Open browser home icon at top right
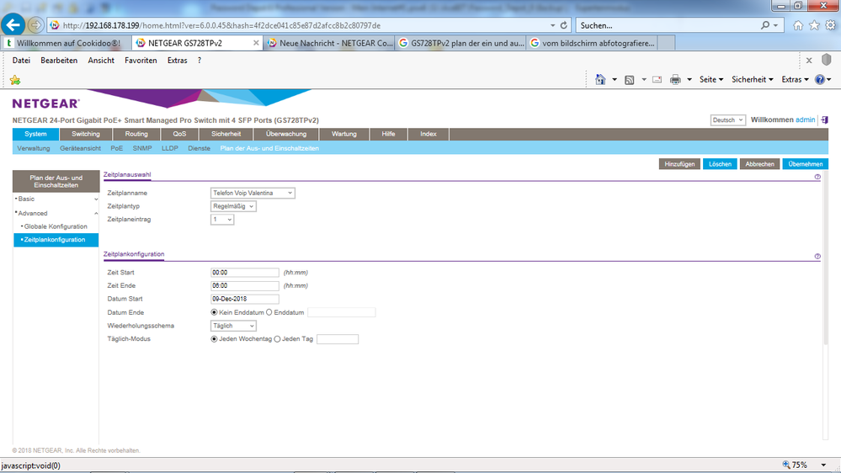 [798, 25]
